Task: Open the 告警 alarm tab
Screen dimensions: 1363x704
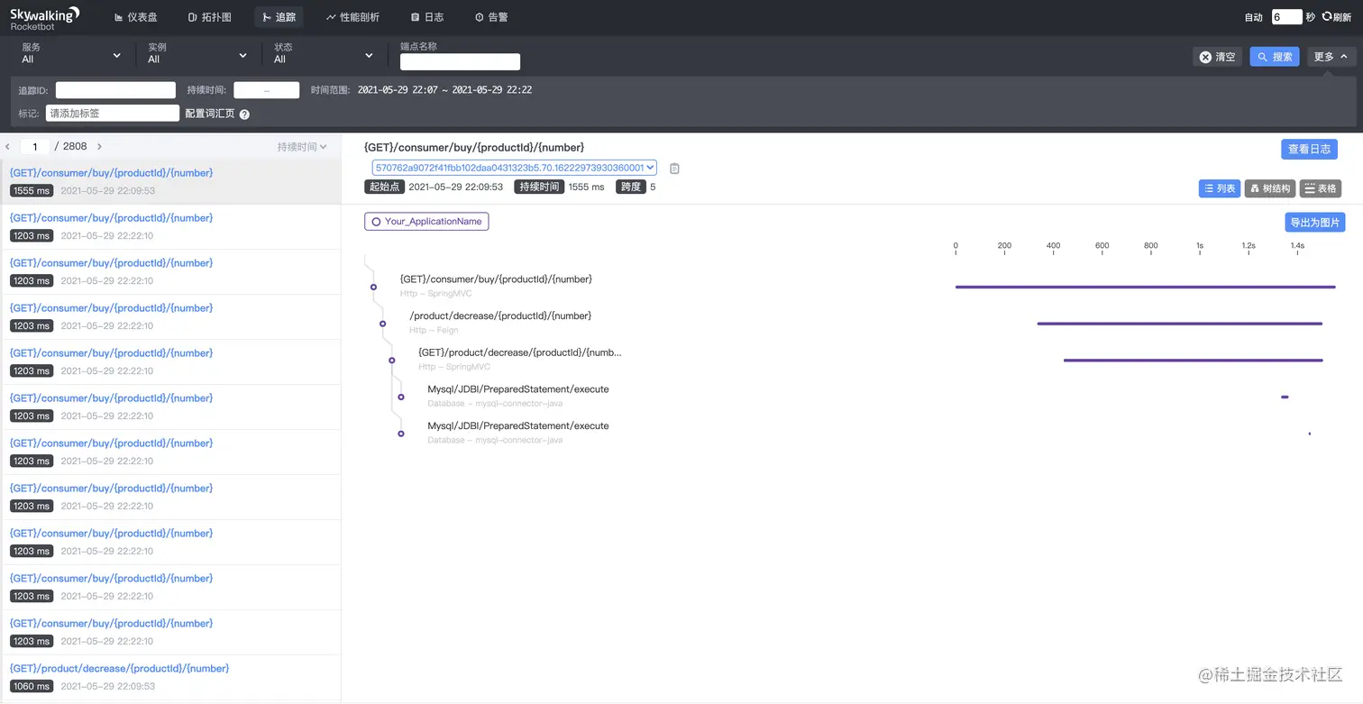Action: click(x=491, y=17)
